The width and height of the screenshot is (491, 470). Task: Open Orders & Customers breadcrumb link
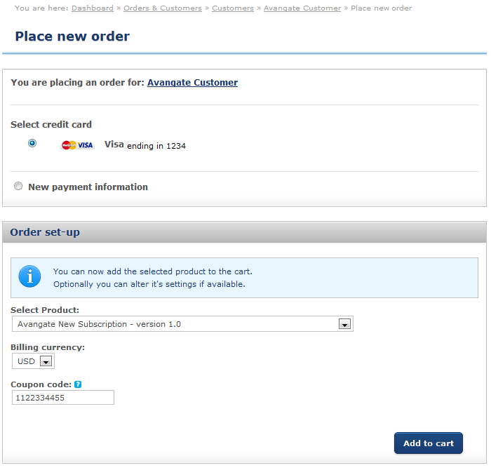163,8
